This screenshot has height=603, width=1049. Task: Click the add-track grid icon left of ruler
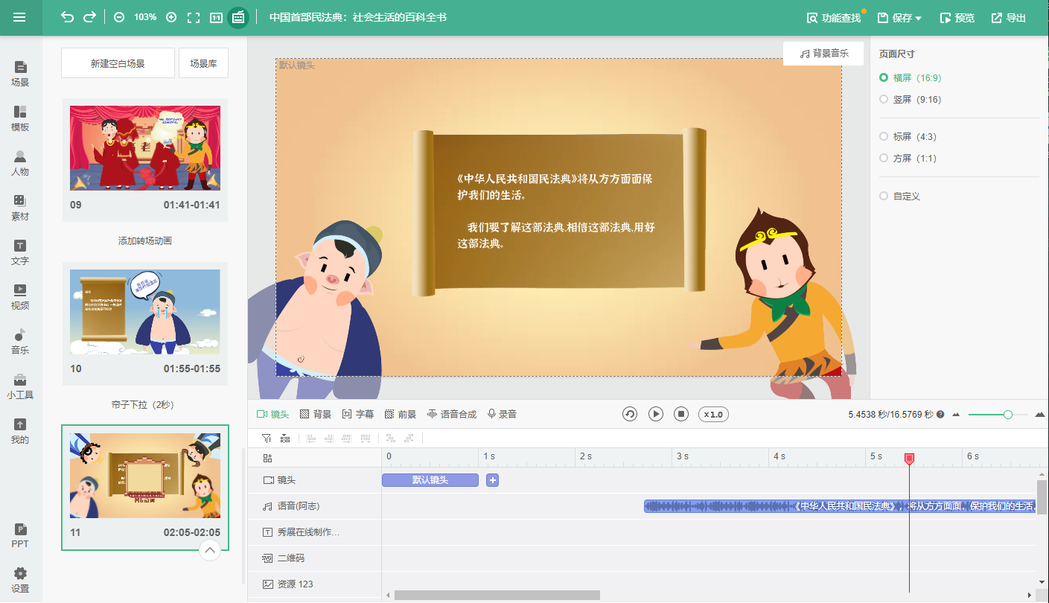point(268,458)
